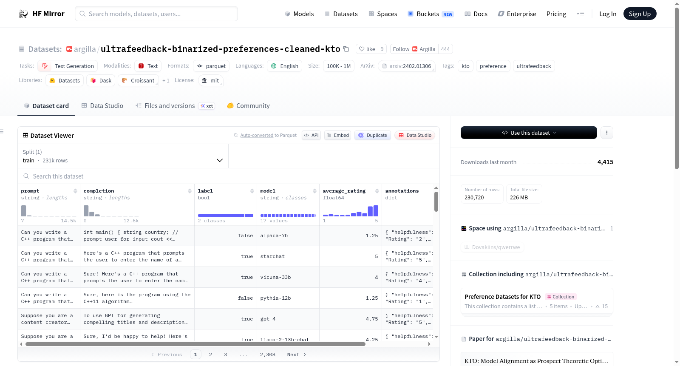Open Enterprise in the top navigation
The height and width of the screenshot is (366, 680).
click(x=517, y=14)
